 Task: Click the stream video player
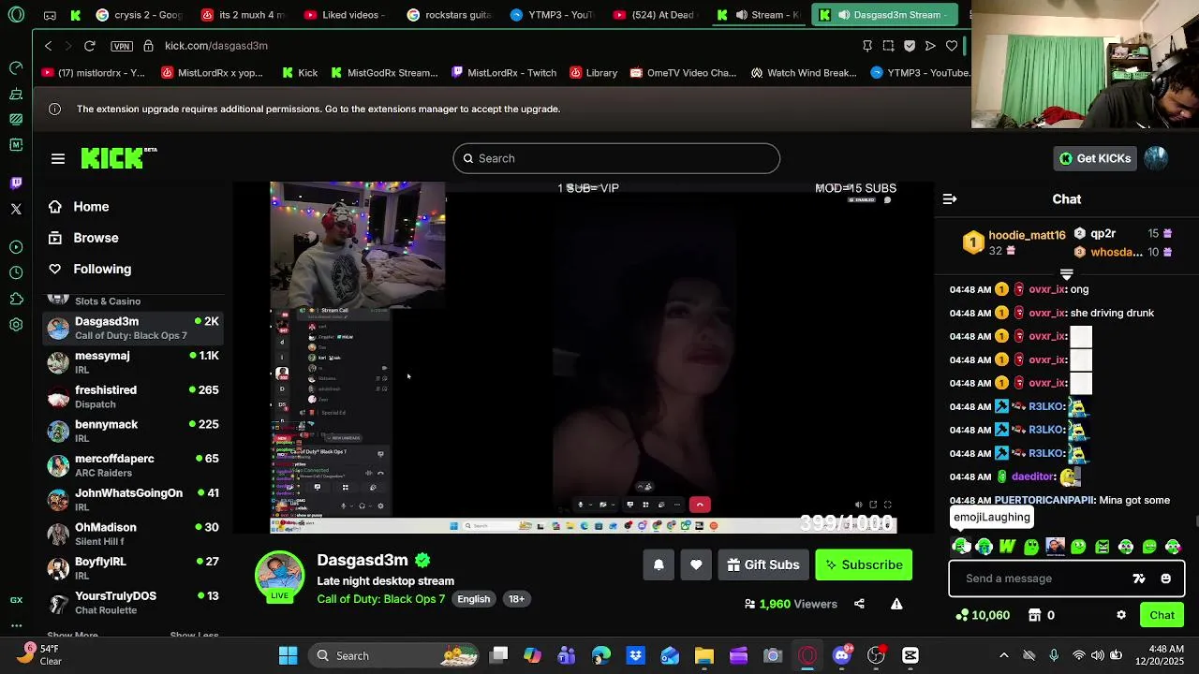point(583,358)
